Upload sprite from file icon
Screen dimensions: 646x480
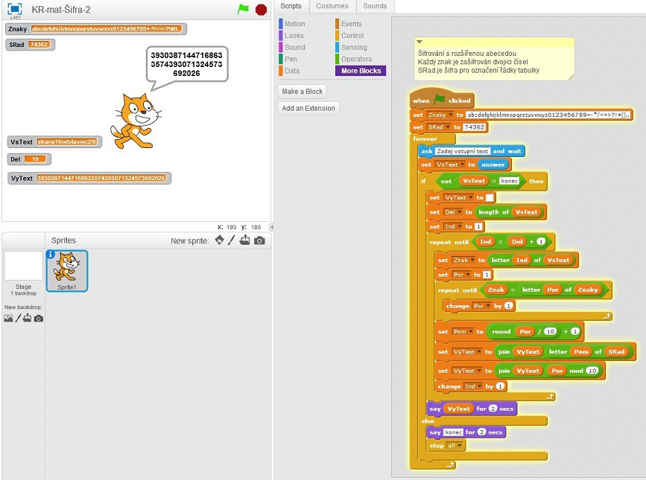click(x=245, y=240)
